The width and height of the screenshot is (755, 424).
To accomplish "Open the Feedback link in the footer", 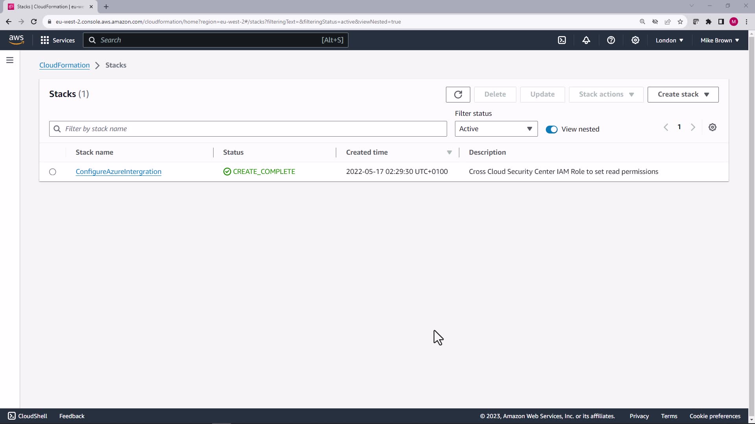I will 72,416.
